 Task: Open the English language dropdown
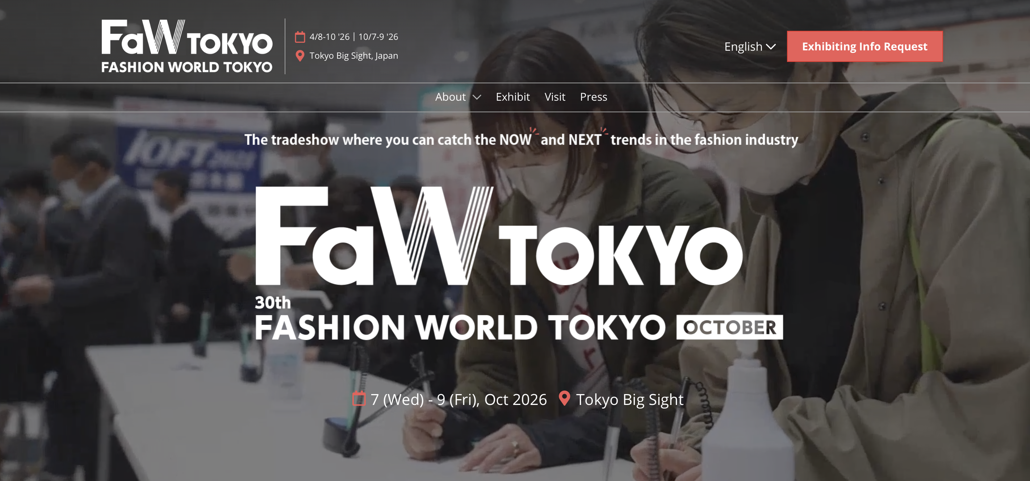(x=750, y=46)
